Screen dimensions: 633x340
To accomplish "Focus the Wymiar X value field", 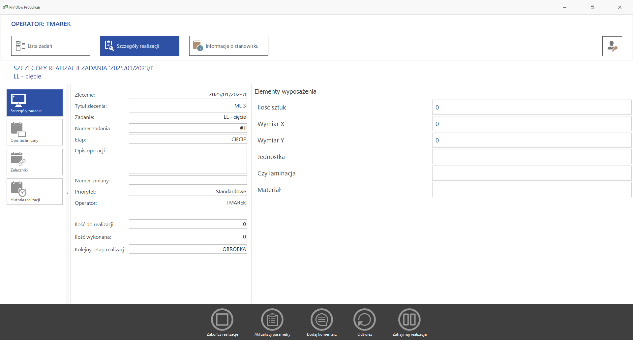I will coord(531,124).
